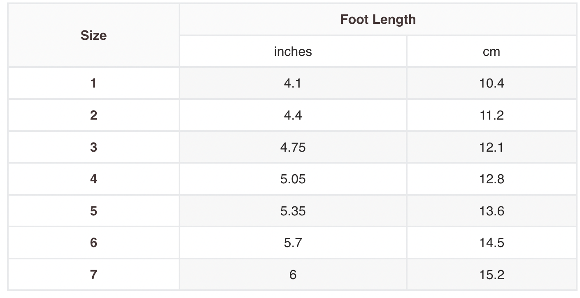Screen dimensions: 580x298
Task: Select the 5.7 inches value
Action: [293, 243]
